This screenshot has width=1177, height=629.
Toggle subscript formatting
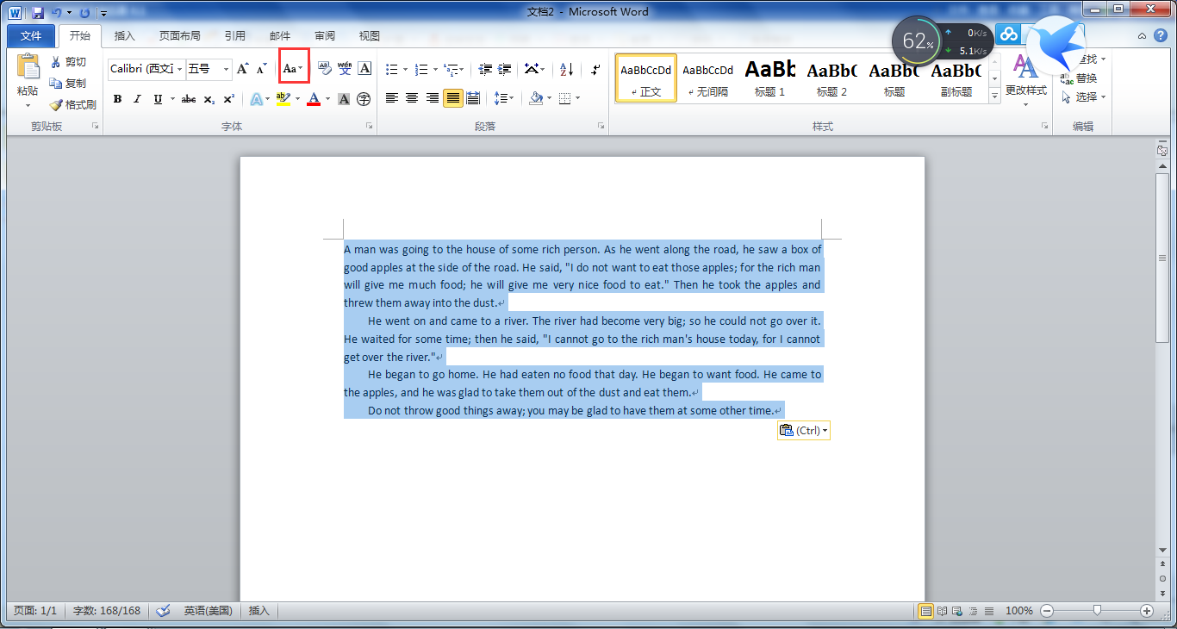(x=209, y=99)
